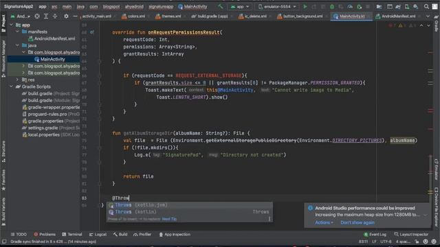The image size is (440, 247).
Task: Open the Build Variants side panel
Action: 3,212
